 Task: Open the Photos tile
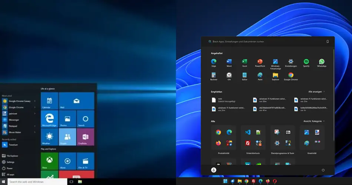67,119
